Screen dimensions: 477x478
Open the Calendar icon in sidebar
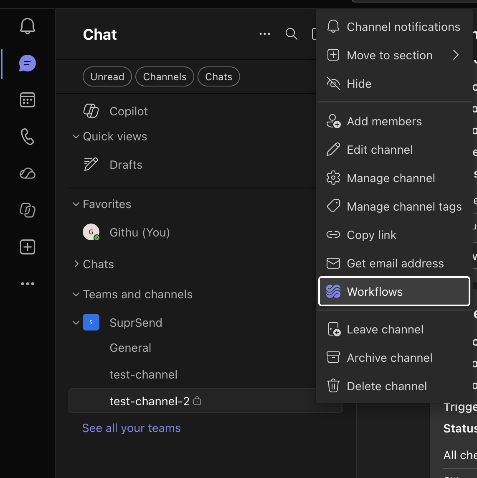28,100
